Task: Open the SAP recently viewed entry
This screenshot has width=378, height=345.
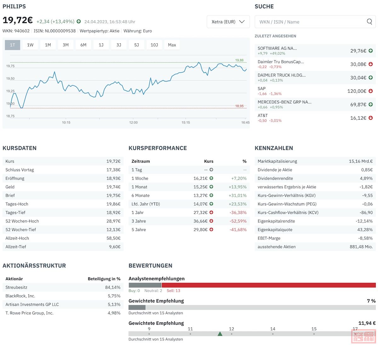Action: click(x=315, y=91)
